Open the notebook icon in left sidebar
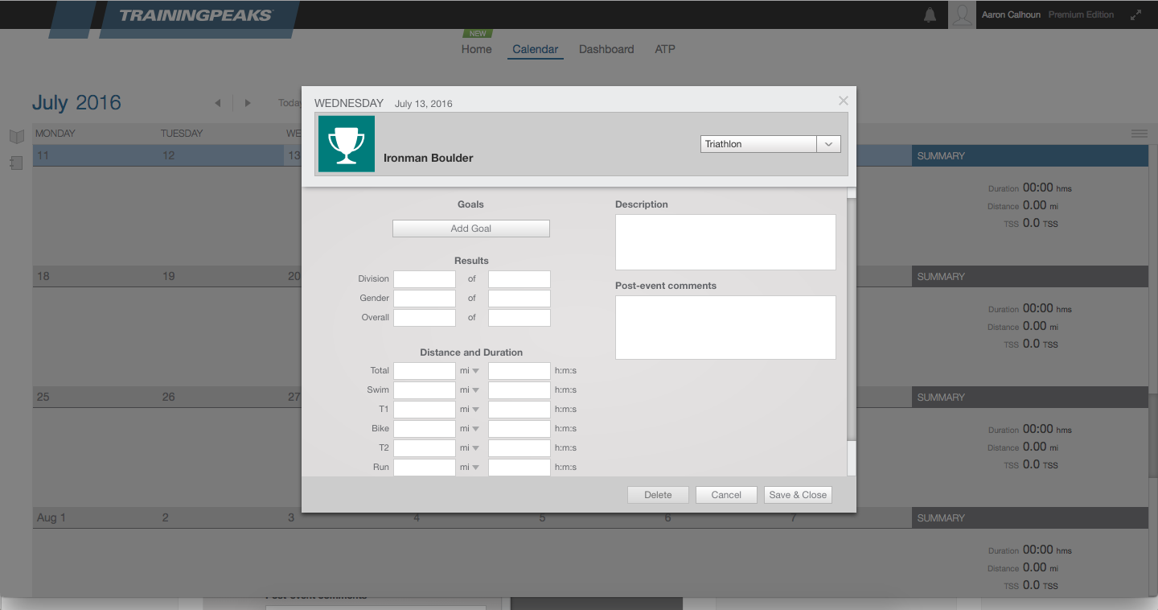The width and height of the screenshot is (1158, 610). (x=17, y=163)
